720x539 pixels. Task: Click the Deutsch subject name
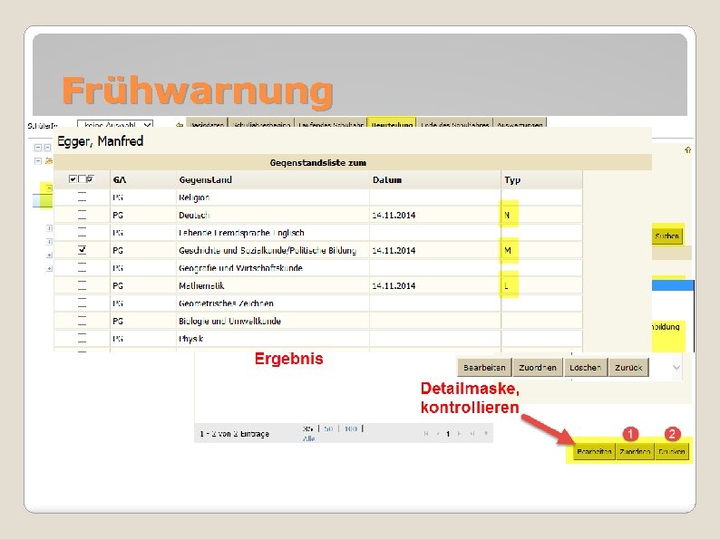pos(194,215)
